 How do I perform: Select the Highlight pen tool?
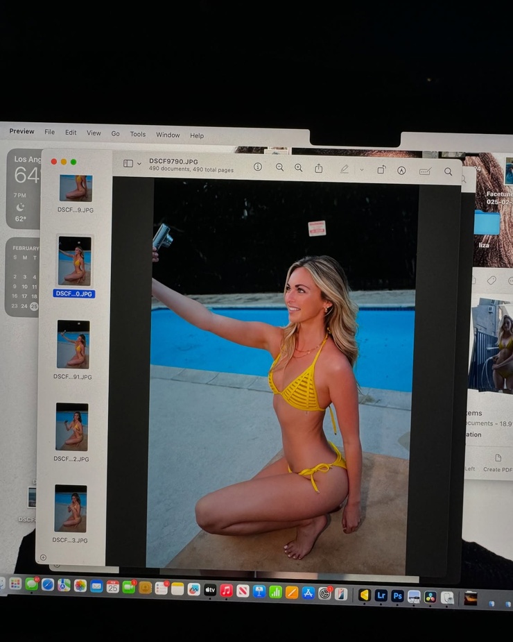345,169
